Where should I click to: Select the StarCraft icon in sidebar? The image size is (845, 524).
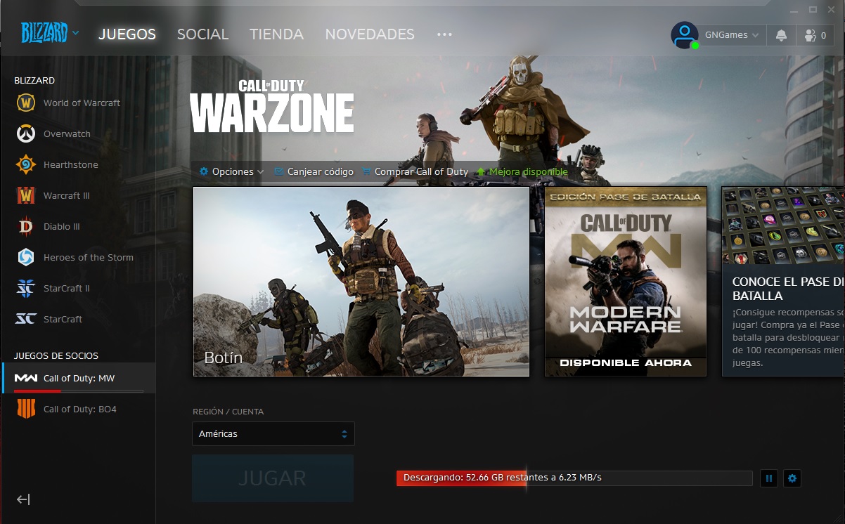click(25, 319)
